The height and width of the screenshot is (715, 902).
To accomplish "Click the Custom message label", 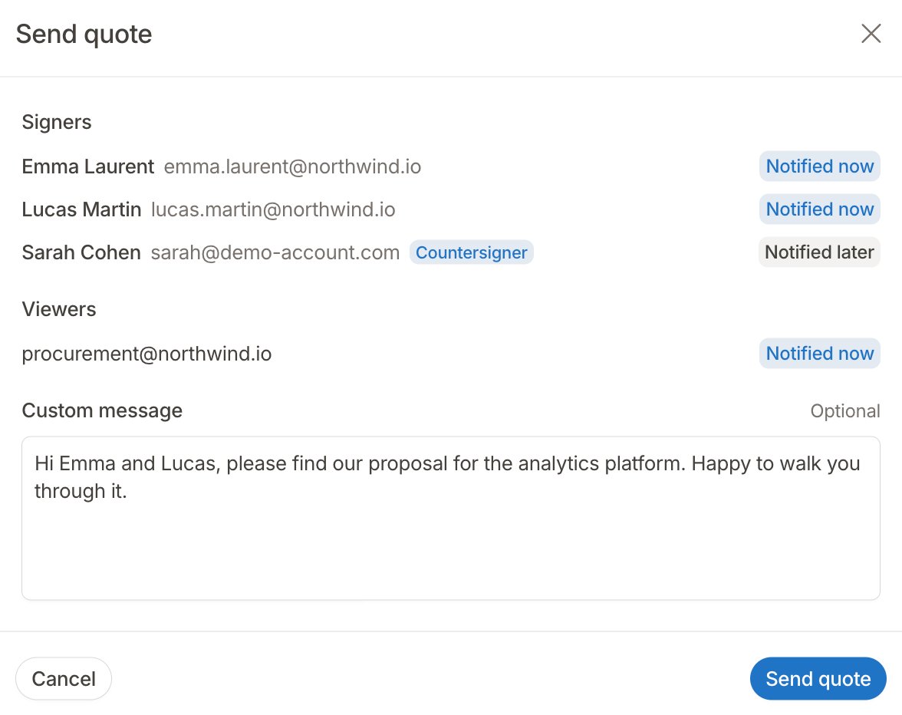I will click(102, 410).
